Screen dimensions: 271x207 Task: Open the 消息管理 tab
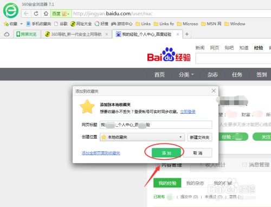coord(256,165)
